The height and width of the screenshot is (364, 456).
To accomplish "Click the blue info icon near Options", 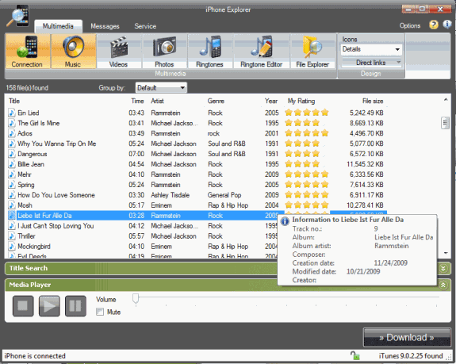I will (447, 25).
